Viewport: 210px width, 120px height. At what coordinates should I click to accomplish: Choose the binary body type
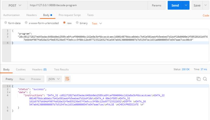77,23
